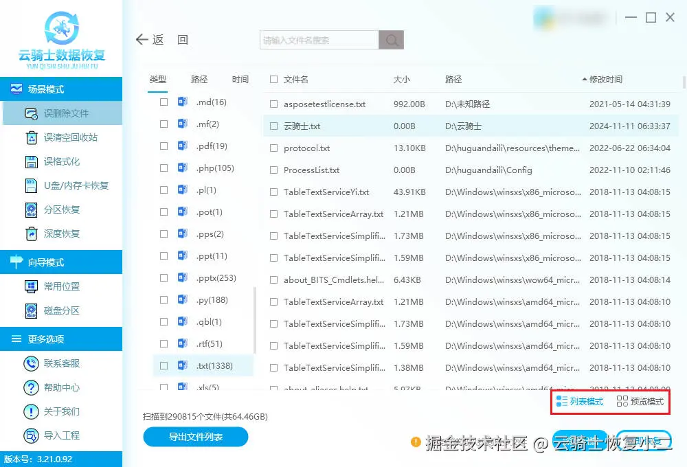Screen dimensions: 687x467
Task: Check asposetestlicense.txt file checkbox
Action: pyautogui.click(x=274, y=104)
